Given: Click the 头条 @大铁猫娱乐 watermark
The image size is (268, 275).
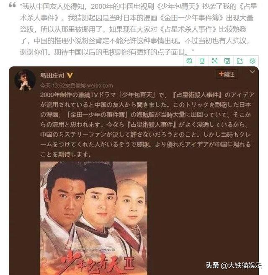Looking at the screenshot, I should [x=234, y=265].
